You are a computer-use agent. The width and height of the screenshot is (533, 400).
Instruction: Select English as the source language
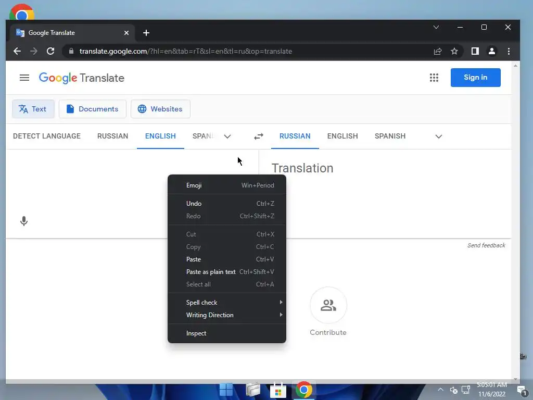point(160,136)
